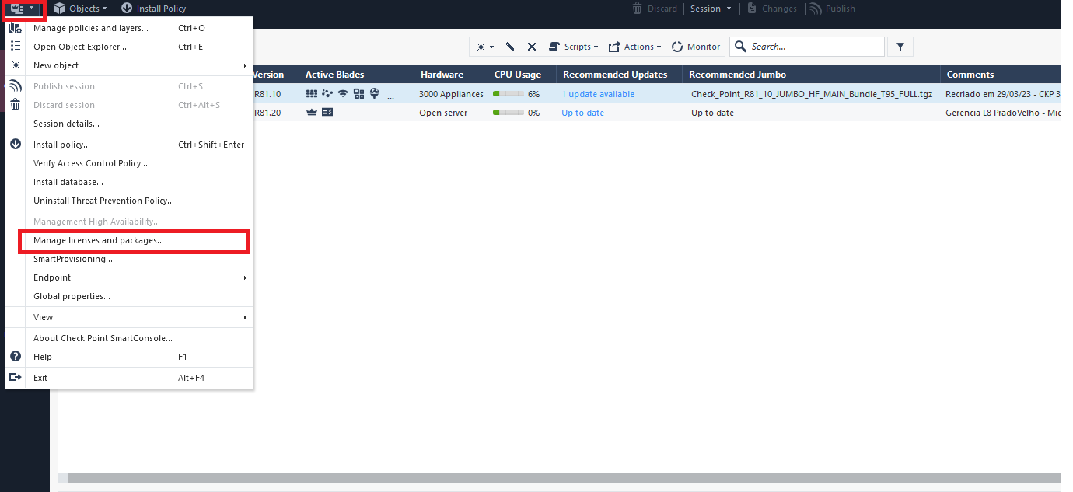This screenshot has height=492, width=1073.
Task: Sort by the Hardware column header
Action: tap(451, 75)
